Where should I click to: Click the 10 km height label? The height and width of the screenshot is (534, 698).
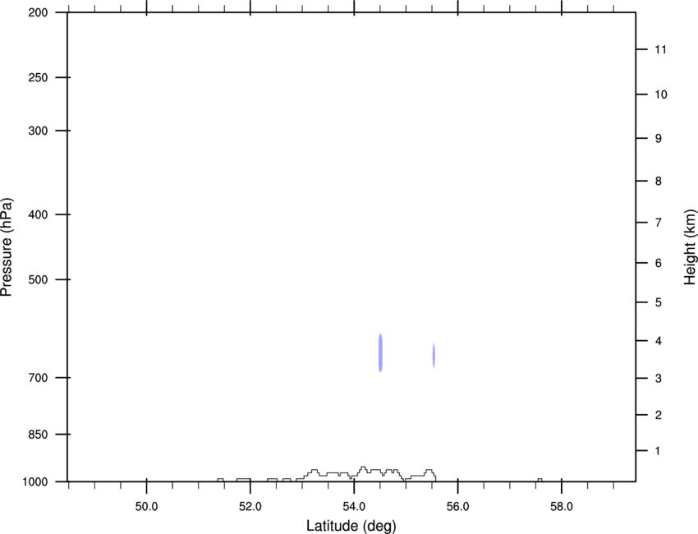(x=661, y=94)
